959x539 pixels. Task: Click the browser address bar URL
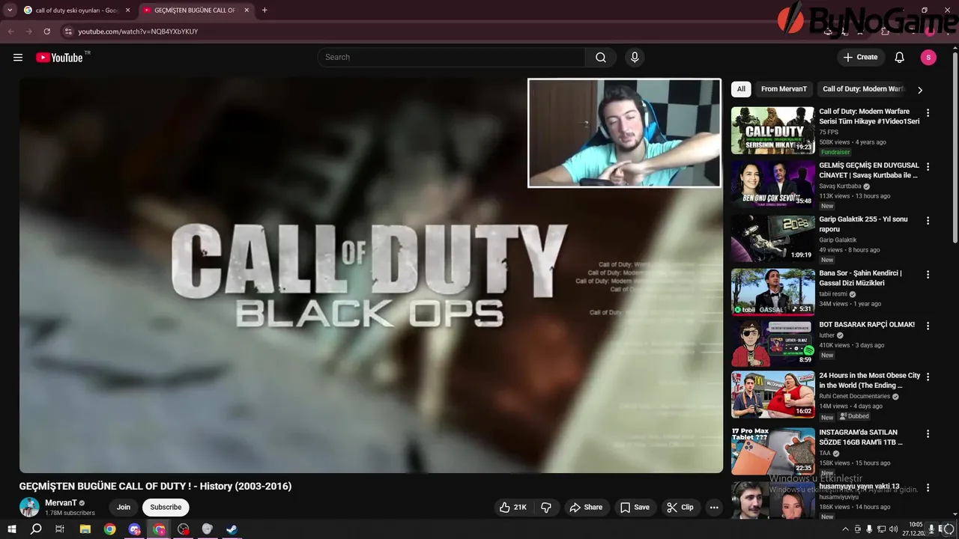pyautogui.click(x=138, y=31)
